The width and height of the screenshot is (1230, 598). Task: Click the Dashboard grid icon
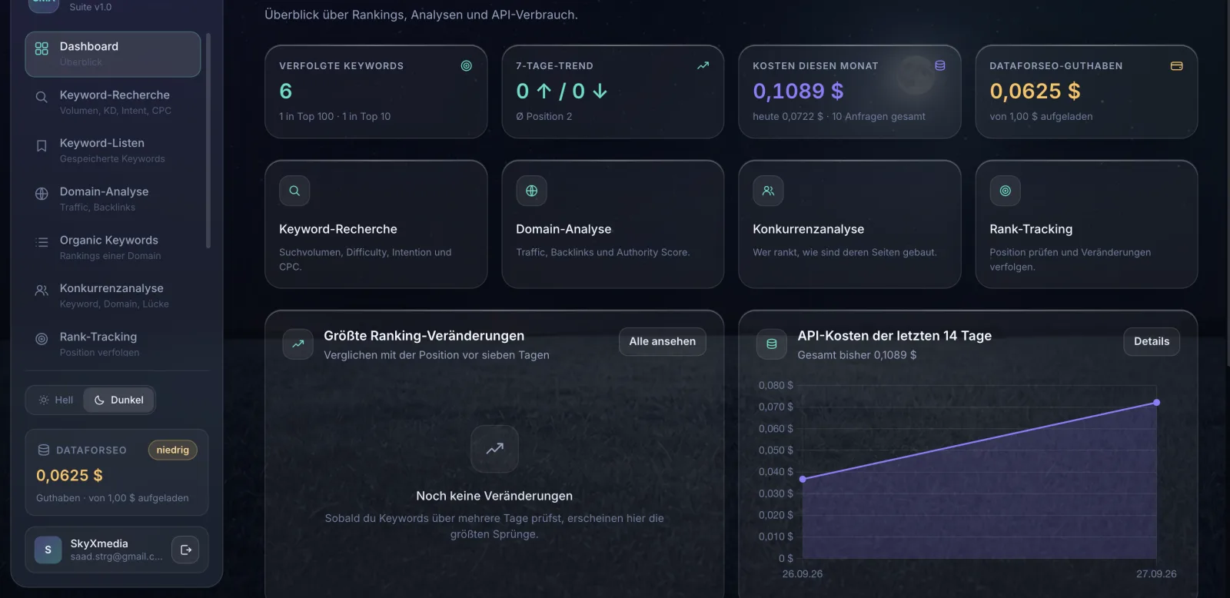click(x=42, y=48)
